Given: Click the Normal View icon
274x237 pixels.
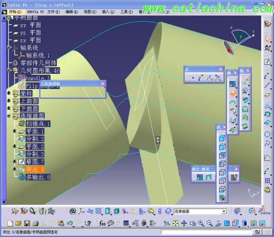Looking at the screenshot, I should pyautogui.click(x=218, y=223).
